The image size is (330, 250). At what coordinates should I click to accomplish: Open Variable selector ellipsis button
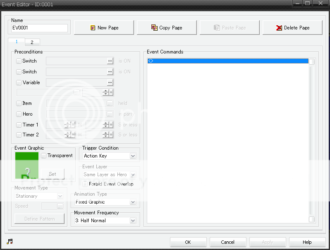(x=110, y=83)
